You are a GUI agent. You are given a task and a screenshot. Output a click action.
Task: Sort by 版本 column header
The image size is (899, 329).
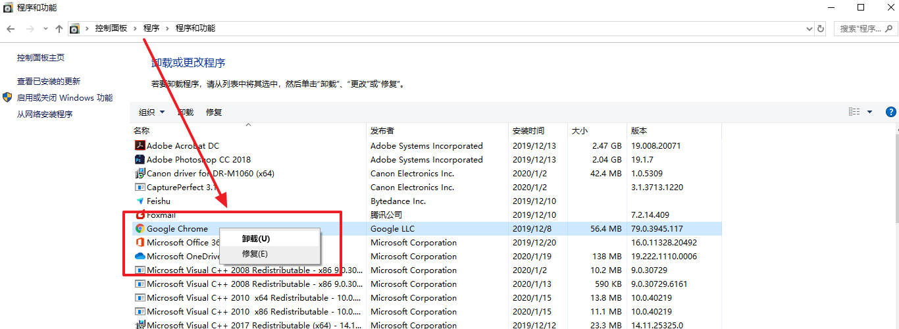tap(674, 131)
